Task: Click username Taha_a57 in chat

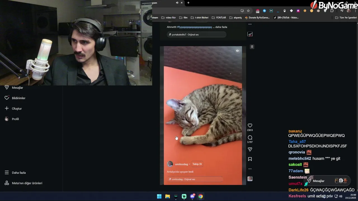Action: [297, 142]
